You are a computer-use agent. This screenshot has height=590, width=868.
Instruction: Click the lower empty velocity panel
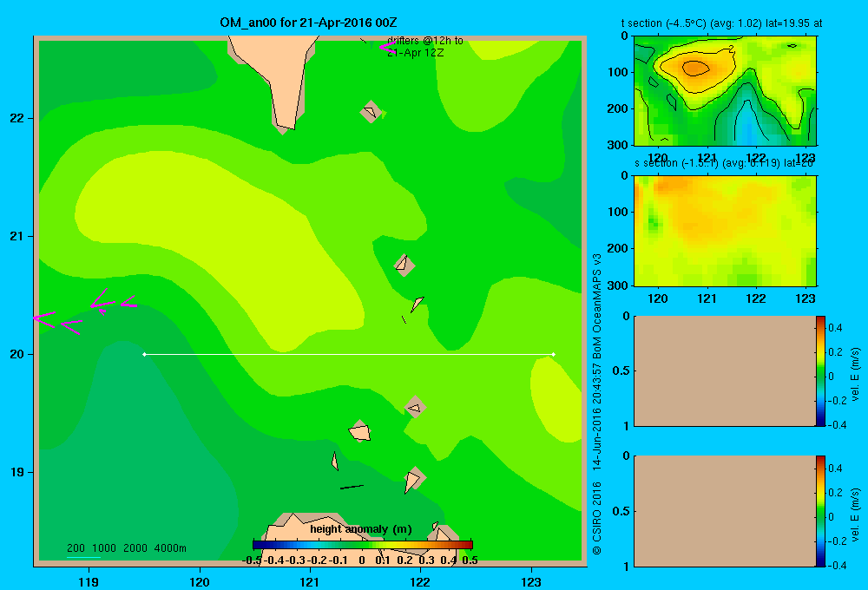tap(725, 511)
